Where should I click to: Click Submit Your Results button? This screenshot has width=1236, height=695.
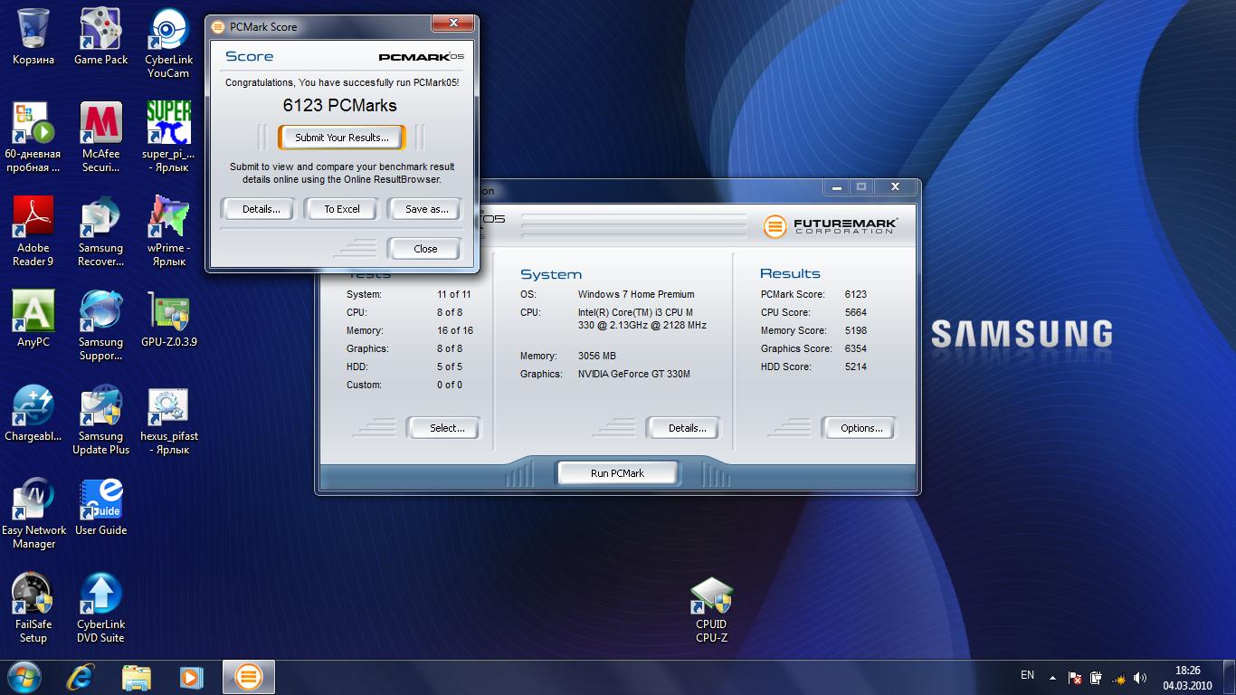pyautogui.click(x=342, y=138)
